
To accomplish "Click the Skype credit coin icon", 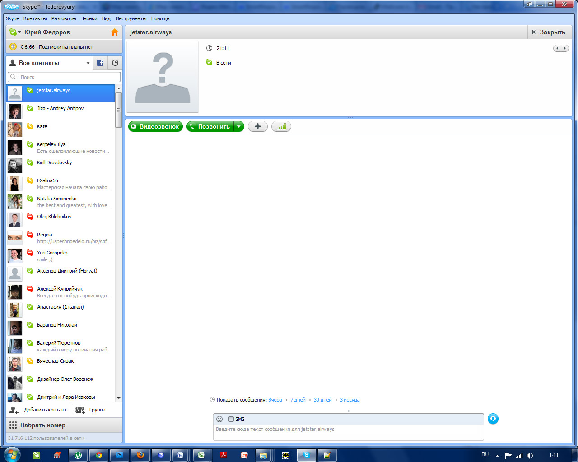I will coord(13,46).
